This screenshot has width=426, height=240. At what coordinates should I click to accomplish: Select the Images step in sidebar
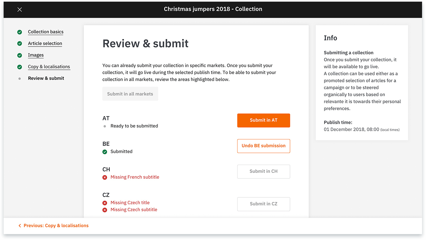[36, 55]
